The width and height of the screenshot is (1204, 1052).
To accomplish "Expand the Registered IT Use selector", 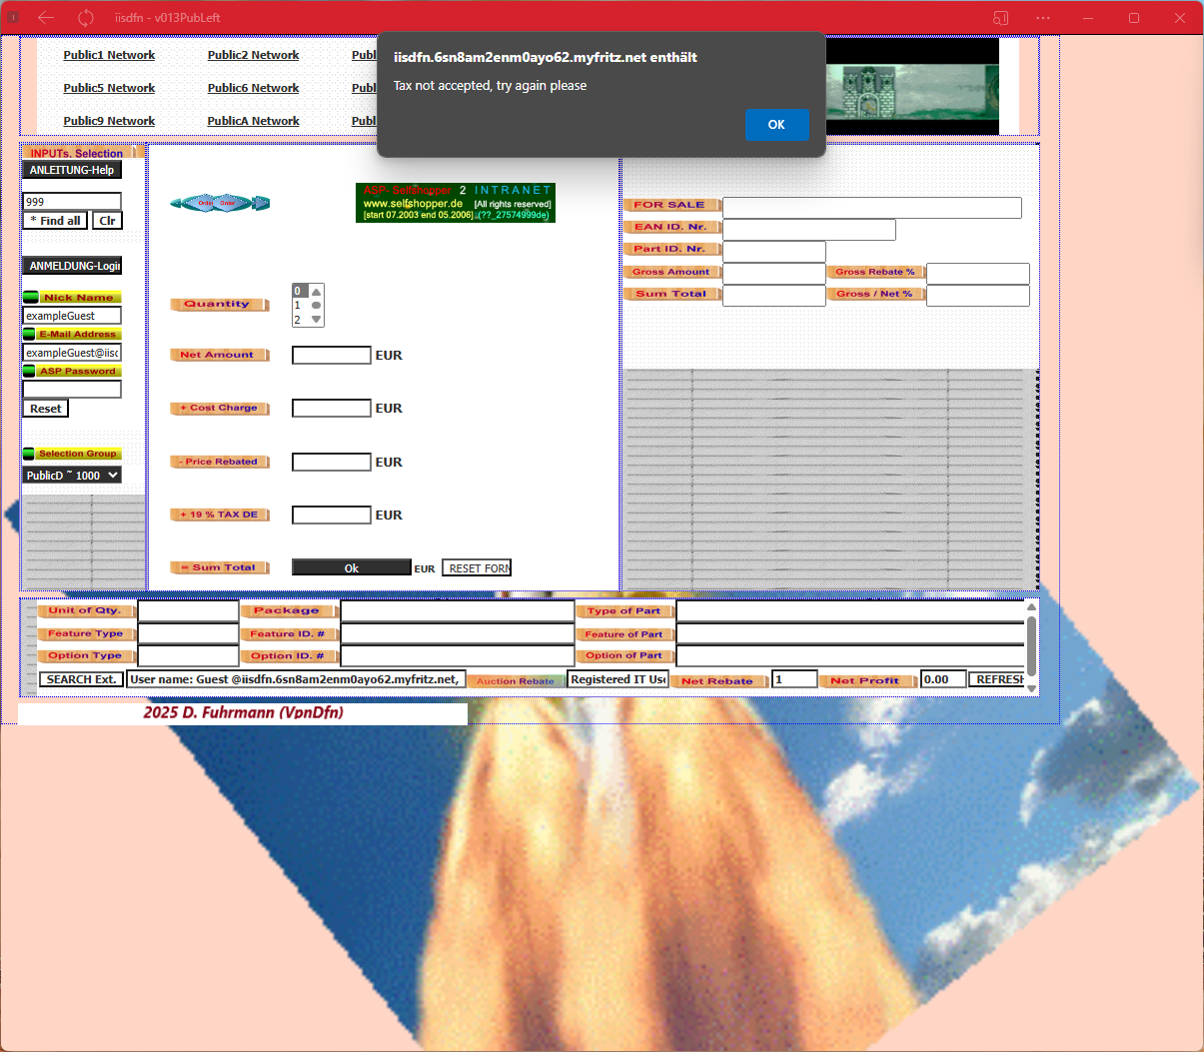I will coord(617,678).
